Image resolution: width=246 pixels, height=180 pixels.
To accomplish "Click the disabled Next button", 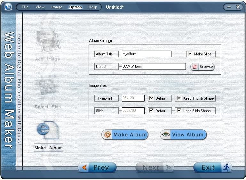I will [155, 168].
